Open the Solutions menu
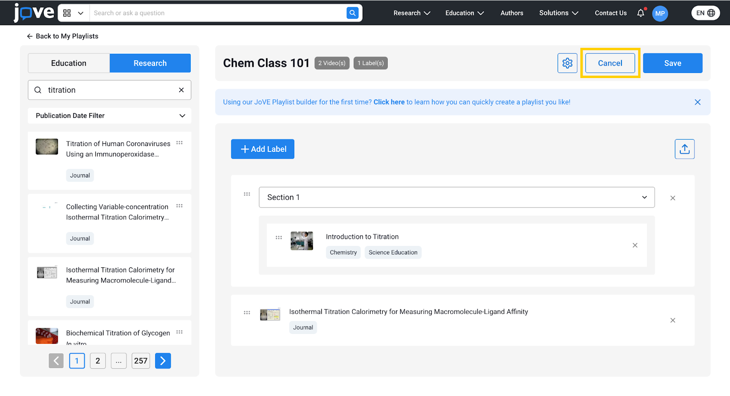The image size is (730, 396). (x=558, y=13)
